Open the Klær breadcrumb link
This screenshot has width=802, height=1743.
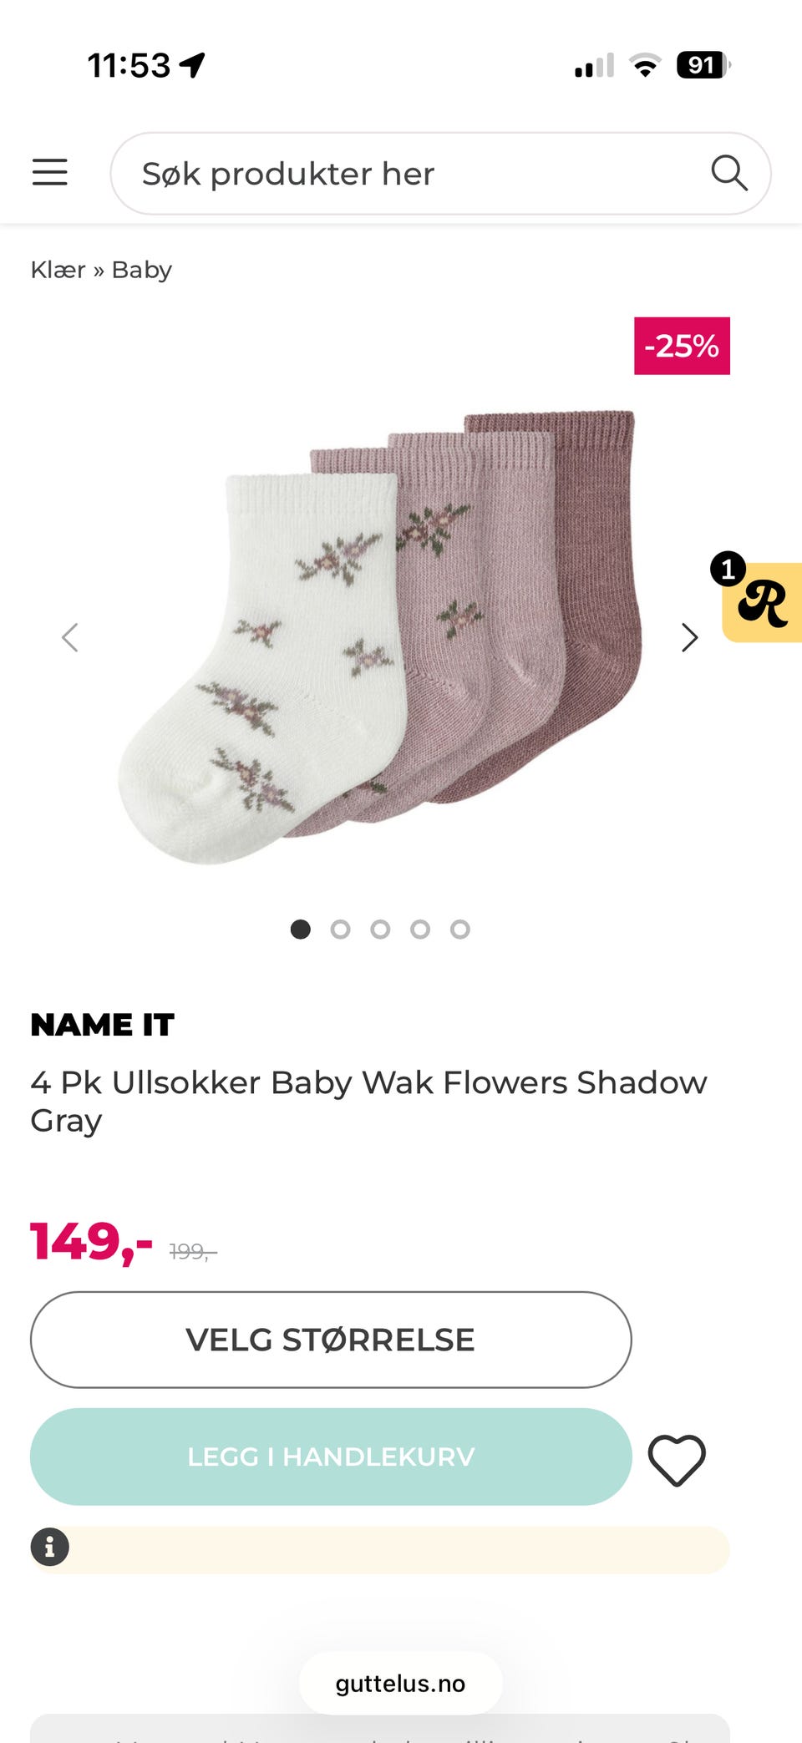(58, 270)
